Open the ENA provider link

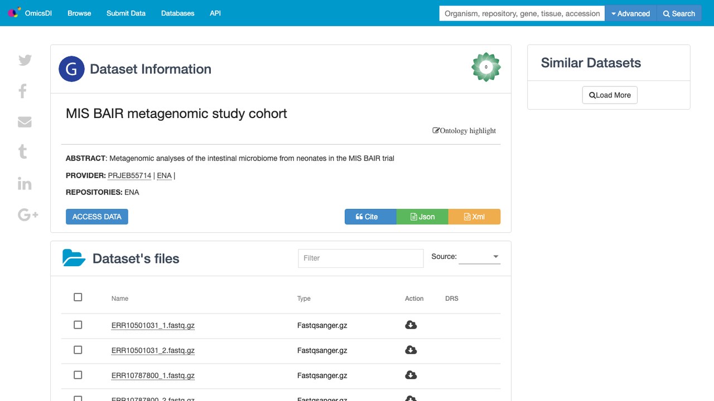[164, 175]
